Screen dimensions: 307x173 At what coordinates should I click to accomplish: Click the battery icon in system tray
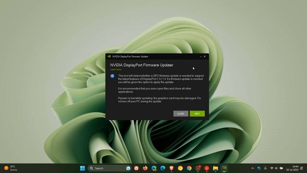[x=282, y=168]
